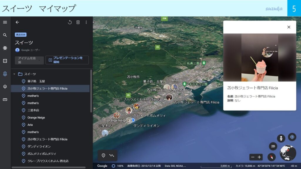Start the presentation button

point(67,60)
